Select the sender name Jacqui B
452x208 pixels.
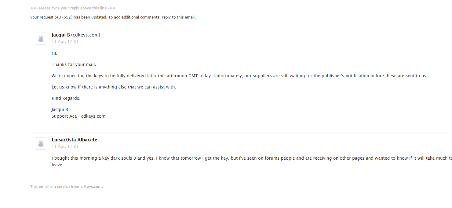61,35
